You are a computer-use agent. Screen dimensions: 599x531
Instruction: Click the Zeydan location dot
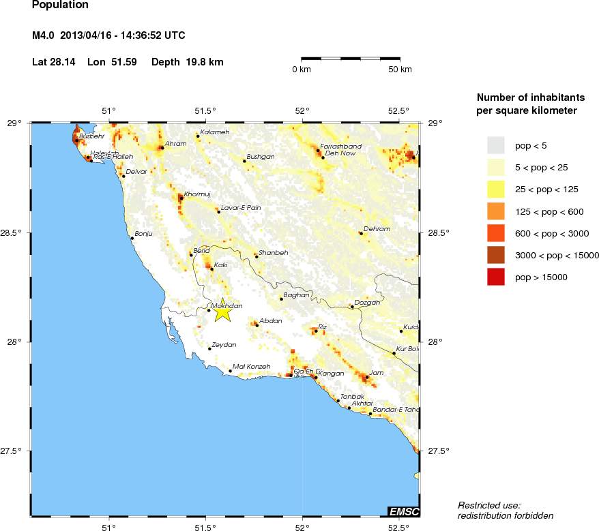pos(209,349)
